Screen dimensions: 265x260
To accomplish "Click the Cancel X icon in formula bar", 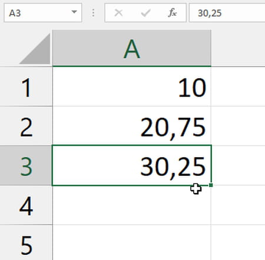I will [118, 13].
